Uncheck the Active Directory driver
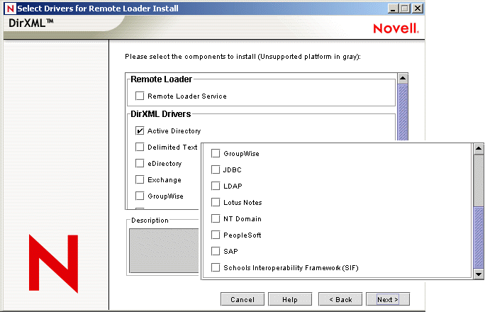The image size is (485, 312). point(140,130)
